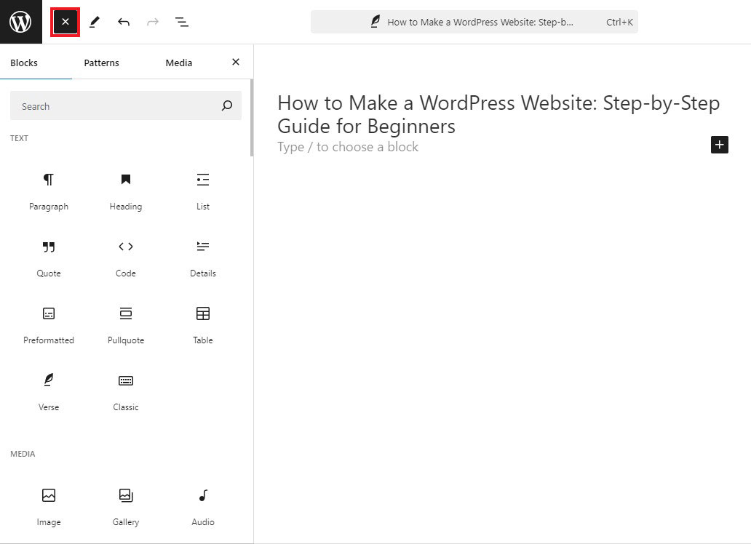Close the inserter panel with the X
This screenshot has height=544, width=751.
tap(236, 62)
